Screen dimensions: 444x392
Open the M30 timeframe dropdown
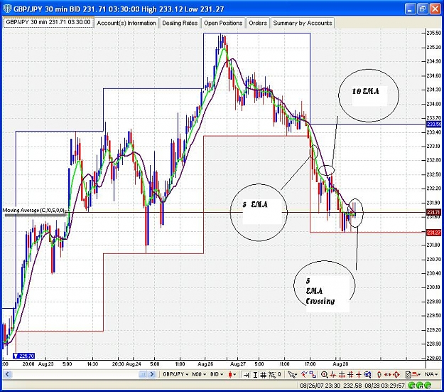199,374
